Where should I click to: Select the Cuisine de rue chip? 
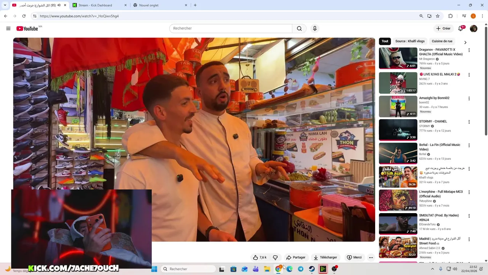tap(442, 41)
